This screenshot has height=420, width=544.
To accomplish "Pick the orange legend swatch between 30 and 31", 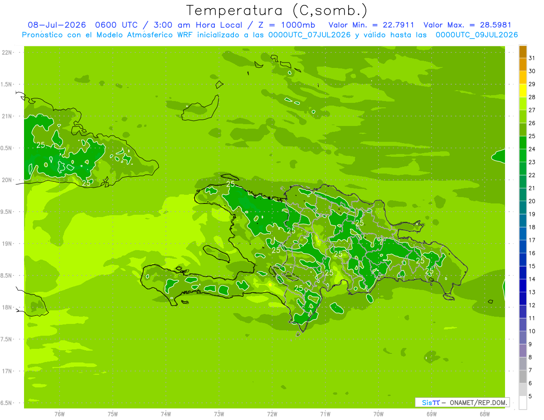I will [523, 65].
